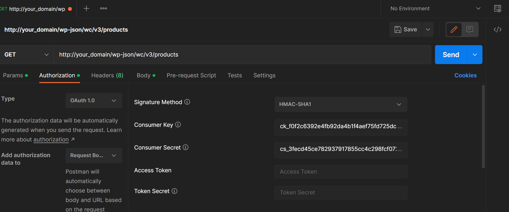Open the code snippet icon
The height and width of the screenshot is (212, 509).
tap(498, 29)
